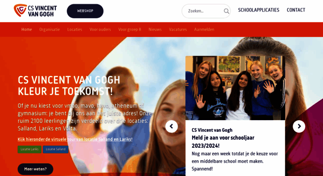This screenshot has height=176, width=323.
Task: Click the green Locatie Lariks button
Action: click(x=30, y=149)
